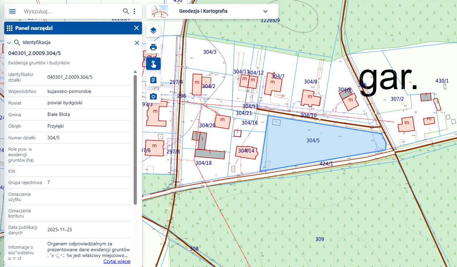
Task: Click parcel label 304/16 on the map
Action: click(250, 123)
